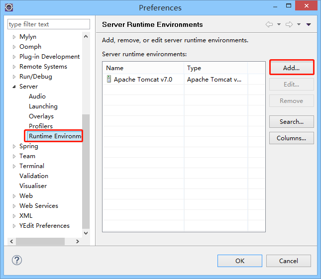The image size is (321, 279).
Task: Click the help question mark icon
Action: [17, 260]
